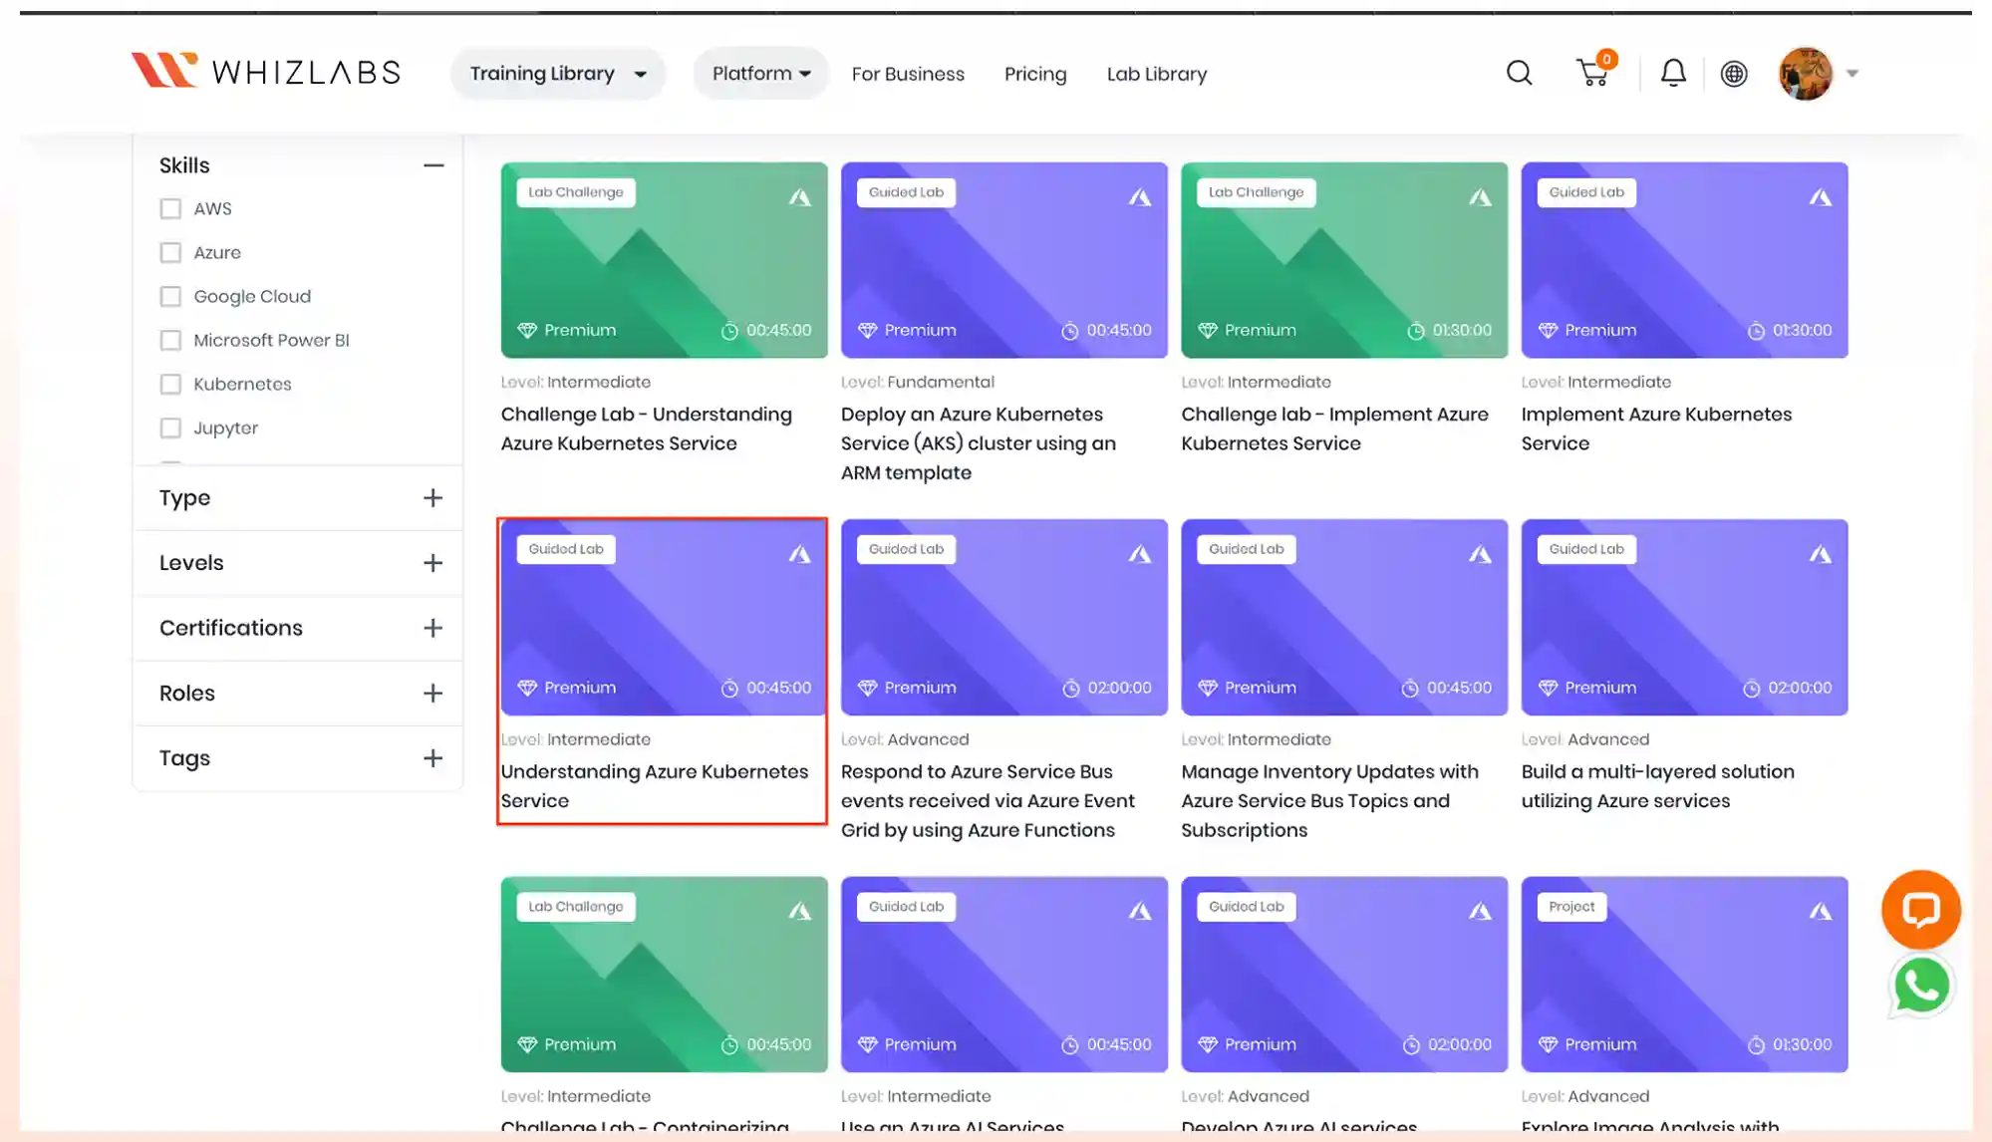Screen dimensions: 1992x1142
Task: Go to Pricing page
Action: click(x=1035, y=74)
